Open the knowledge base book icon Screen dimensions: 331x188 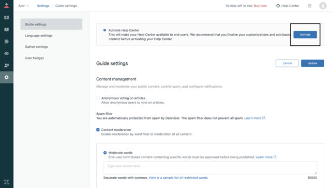pyautogui.click(x=7, y=18)
